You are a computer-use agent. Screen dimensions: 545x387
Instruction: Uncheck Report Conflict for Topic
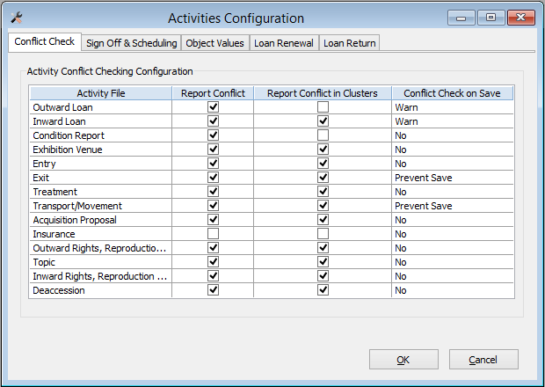coord(213,262)
